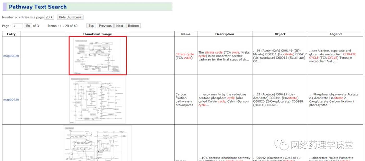Open the Carbon fixation pathways thumbnail for map00720
Viewport: 365px width, 161px height.
[97, 100]
